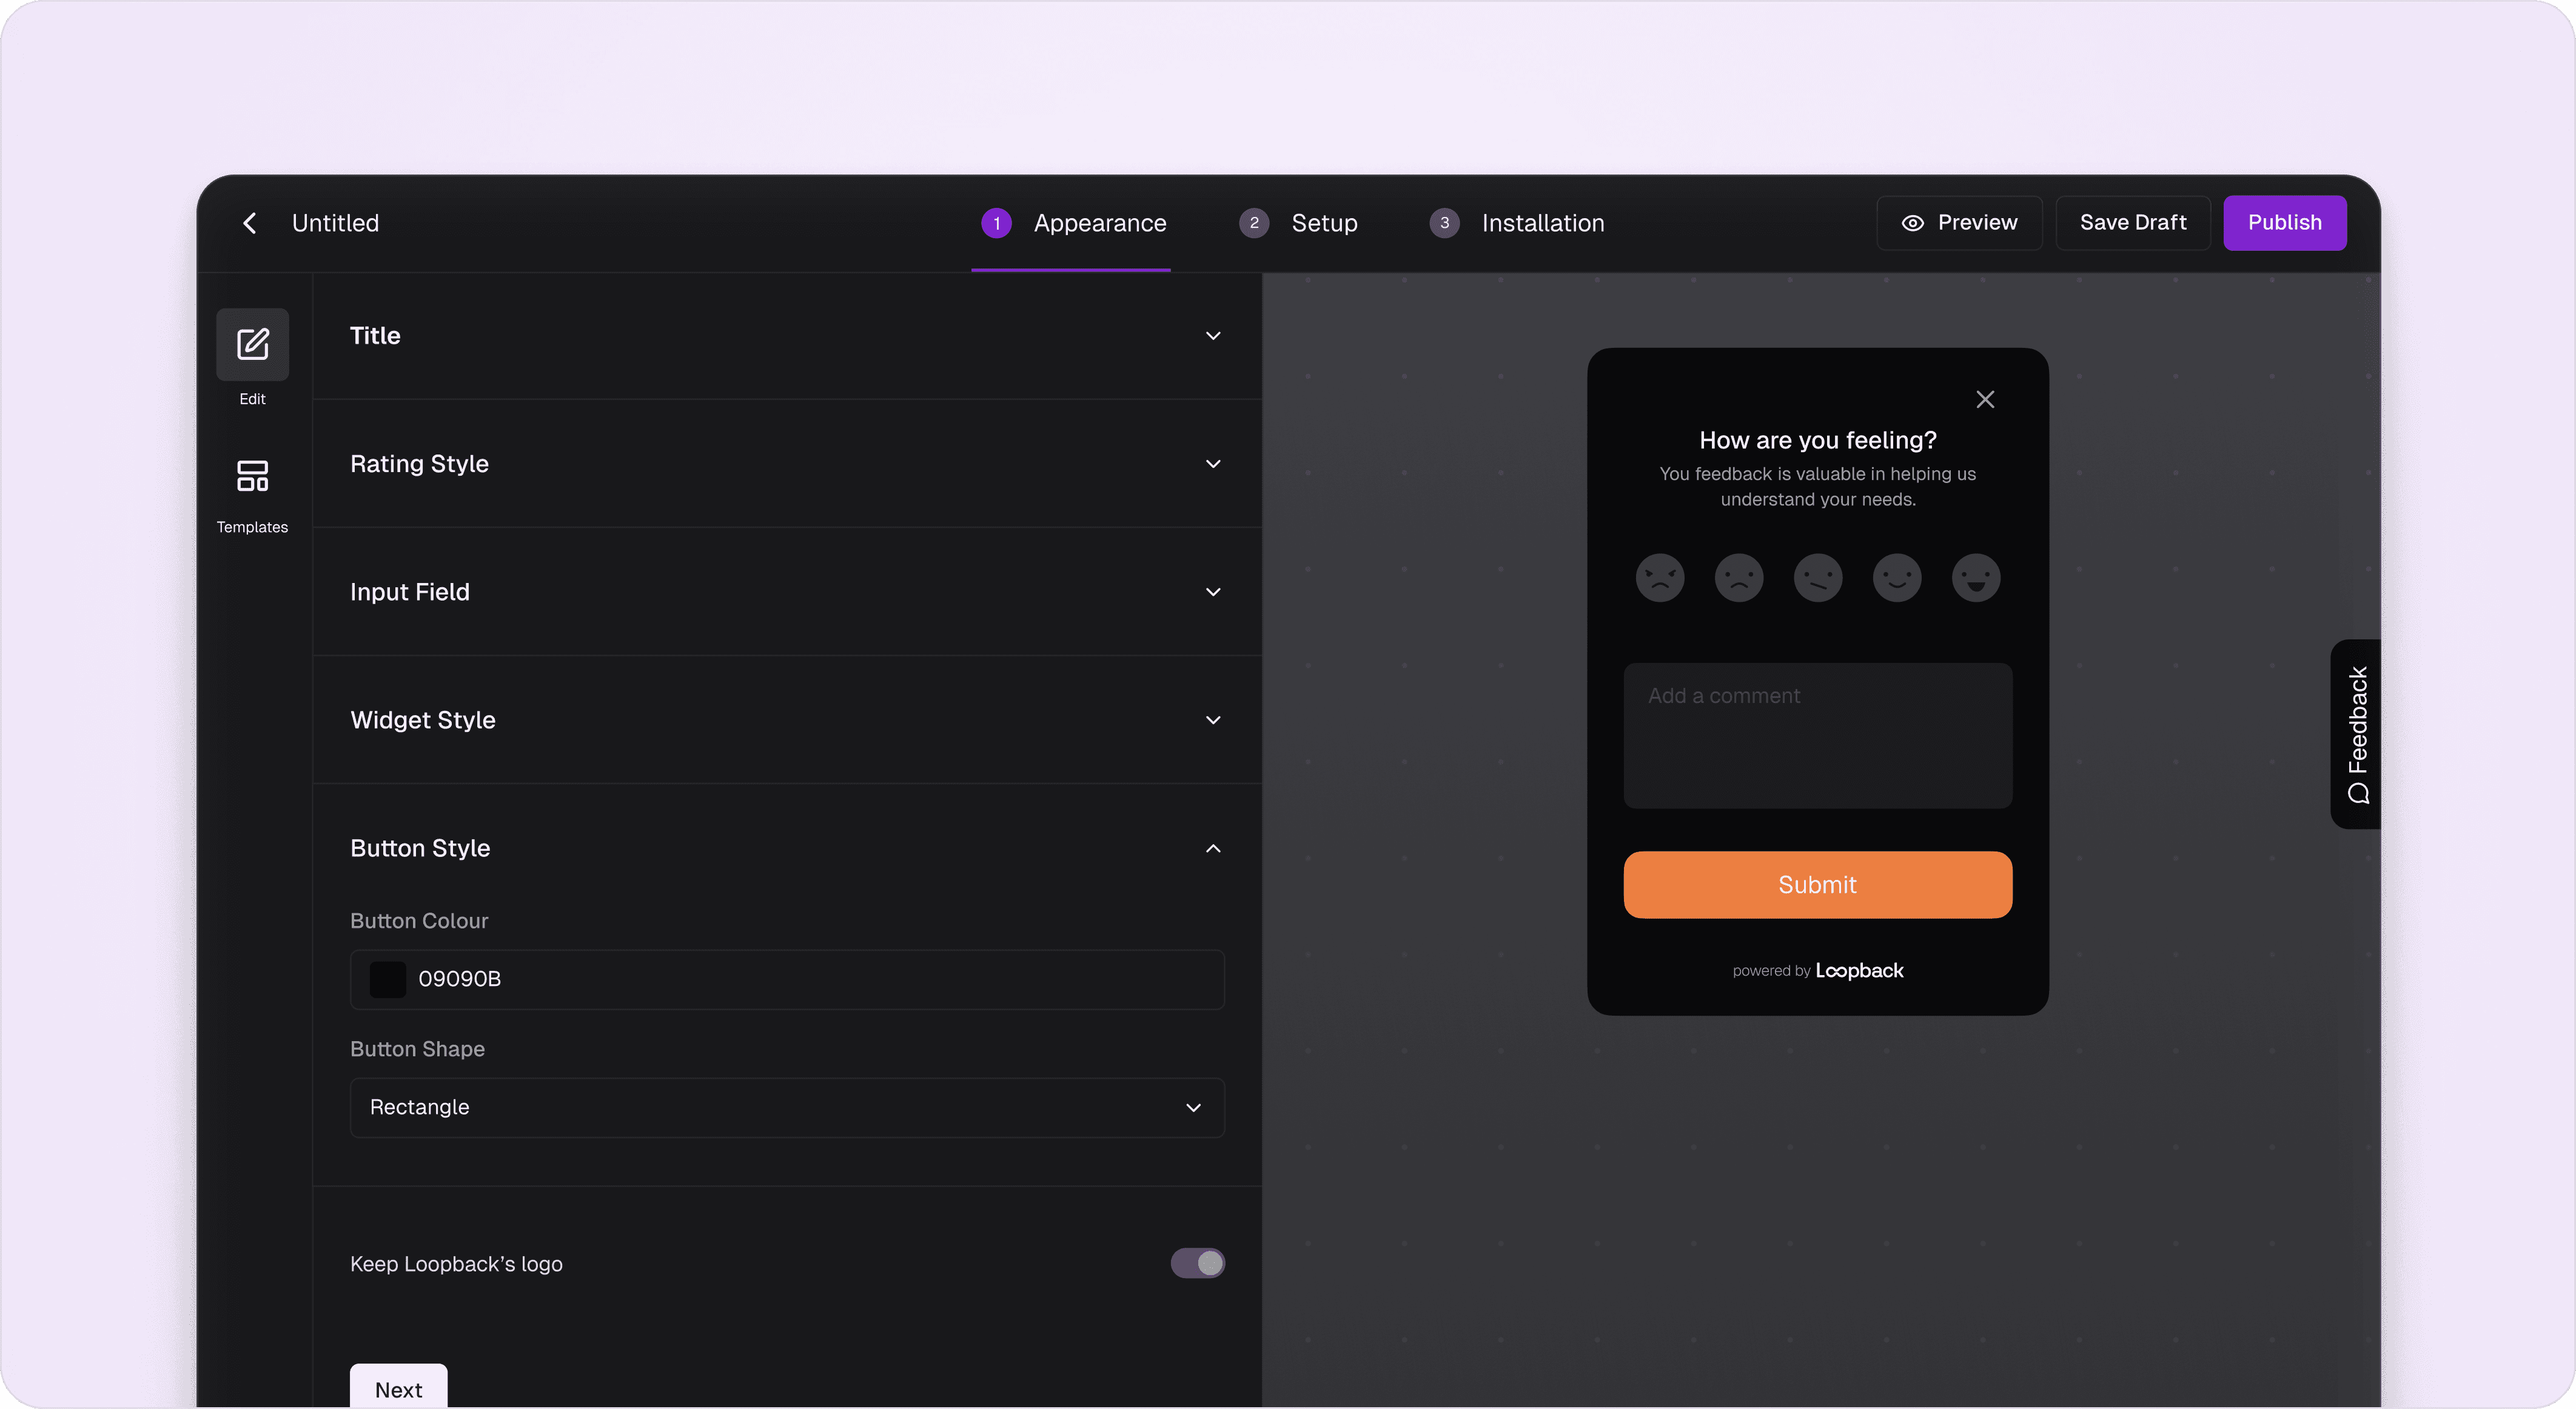The height and width of the screenshot is (1409, 2576).
Task: Select the angry face emoji rating
Action: tap(1659, 578)
